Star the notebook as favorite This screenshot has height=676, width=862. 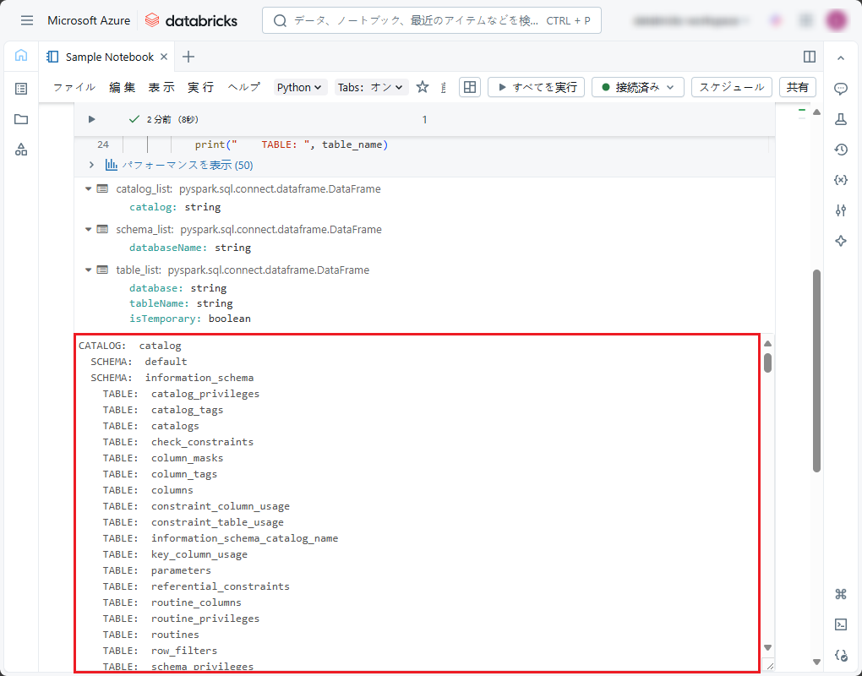coord(423,87)
